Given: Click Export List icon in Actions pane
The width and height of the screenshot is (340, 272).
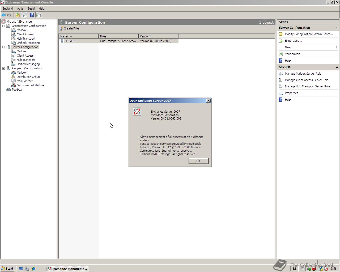Looking at the screenshot, I should (281, 41).
